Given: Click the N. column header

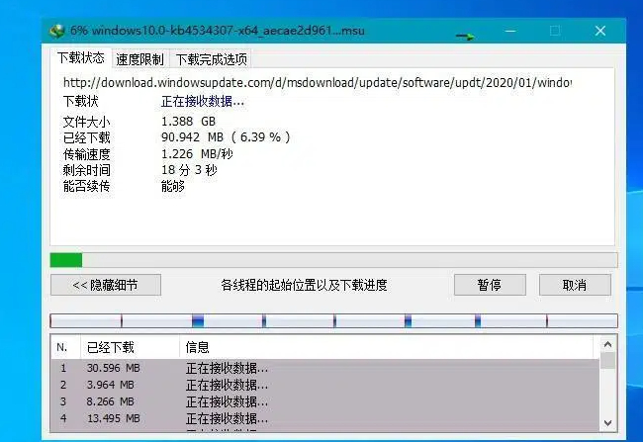Looking at the screenshot, I should [x=65, y=347].
